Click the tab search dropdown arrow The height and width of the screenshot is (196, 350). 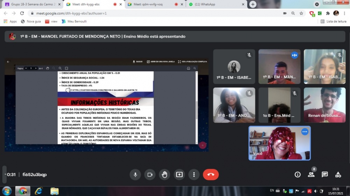[x=317, y=4]
